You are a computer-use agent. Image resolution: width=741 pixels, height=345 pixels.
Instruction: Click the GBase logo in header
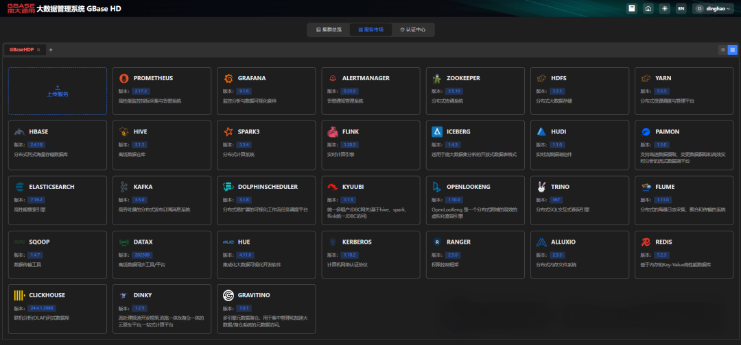click(21, 8)
